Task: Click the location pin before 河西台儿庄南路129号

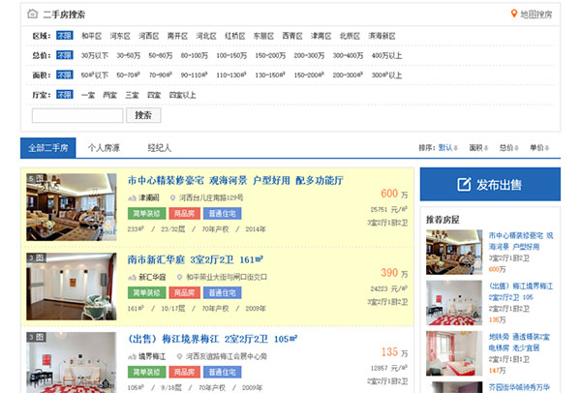Action: pyautogui.click(x=172, y=197)
